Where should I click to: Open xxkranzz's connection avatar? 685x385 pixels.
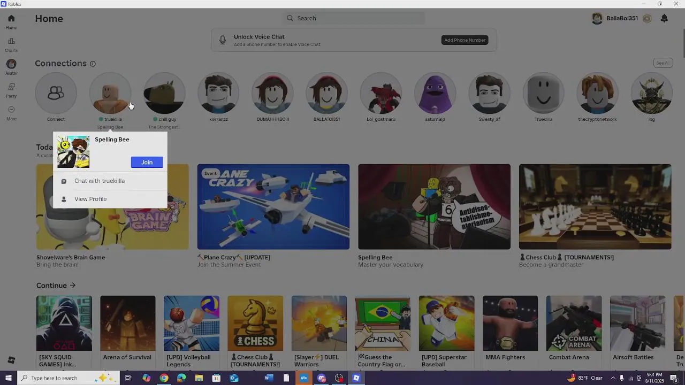[x=218, y=93]
